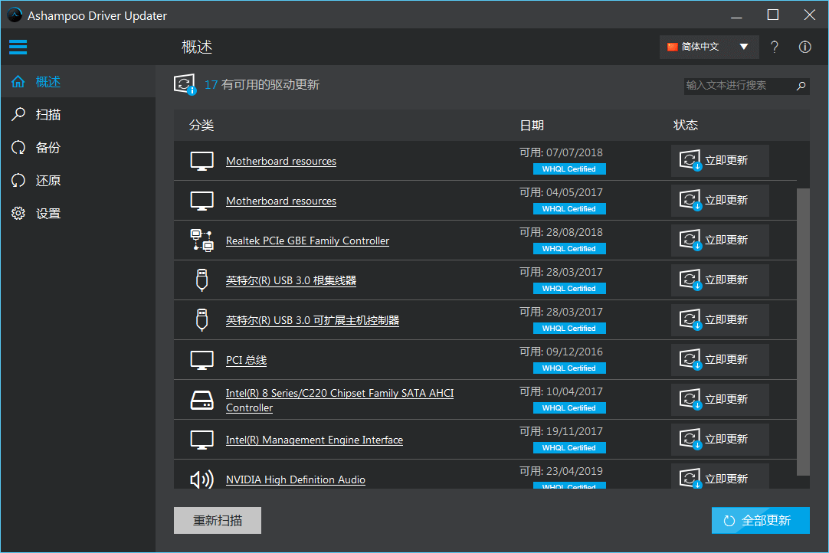Click the hamburger menu icon
The width and height of the screenshot is (829, 553).
coord(18,47)
